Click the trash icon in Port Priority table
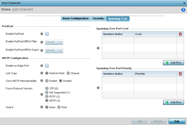Viewport: 187px width, 125px height. click(180, 74)
